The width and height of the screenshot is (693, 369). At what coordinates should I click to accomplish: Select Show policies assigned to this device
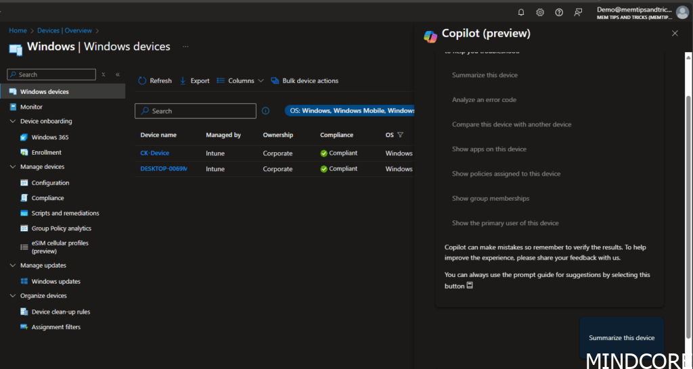click(x=506, y=174)
